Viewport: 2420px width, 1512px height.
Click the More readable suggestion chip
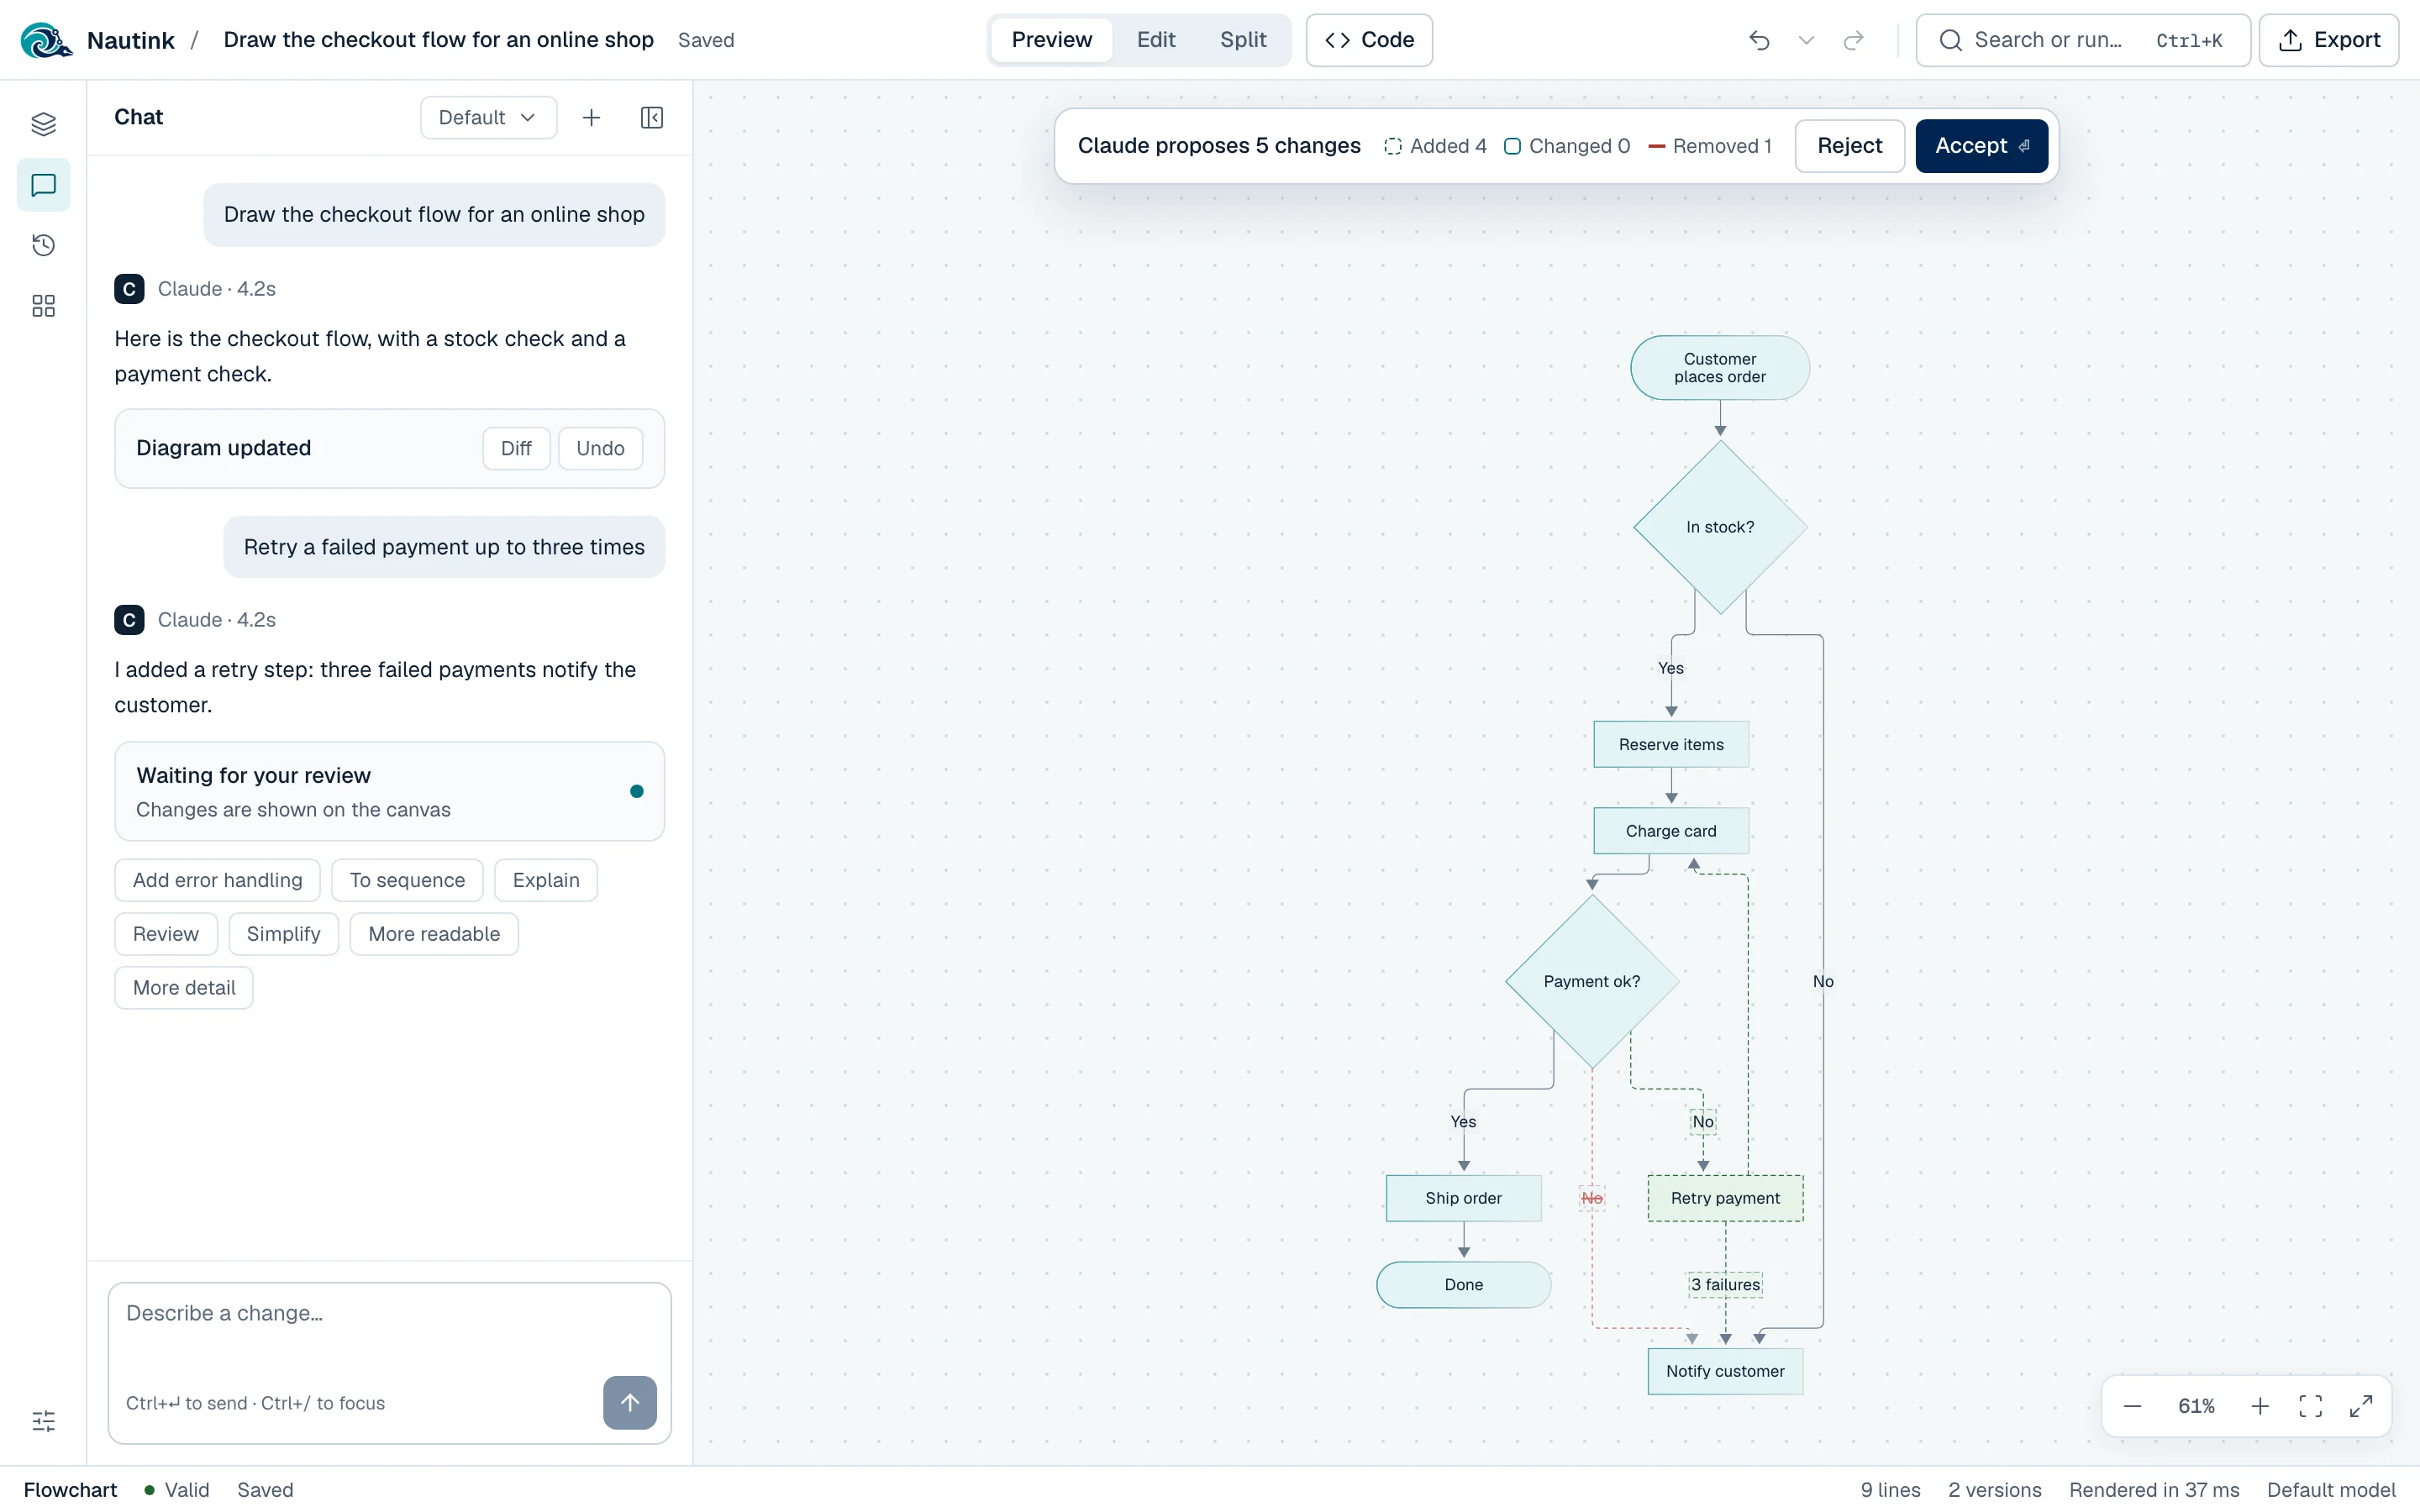[434, 934]
